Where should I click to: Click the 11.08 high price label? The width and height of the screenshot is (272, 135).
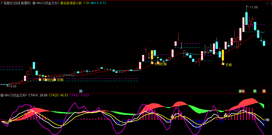254,7
